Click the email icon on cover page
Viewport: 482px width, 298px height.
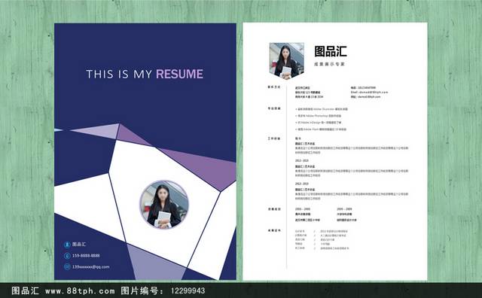67,266
